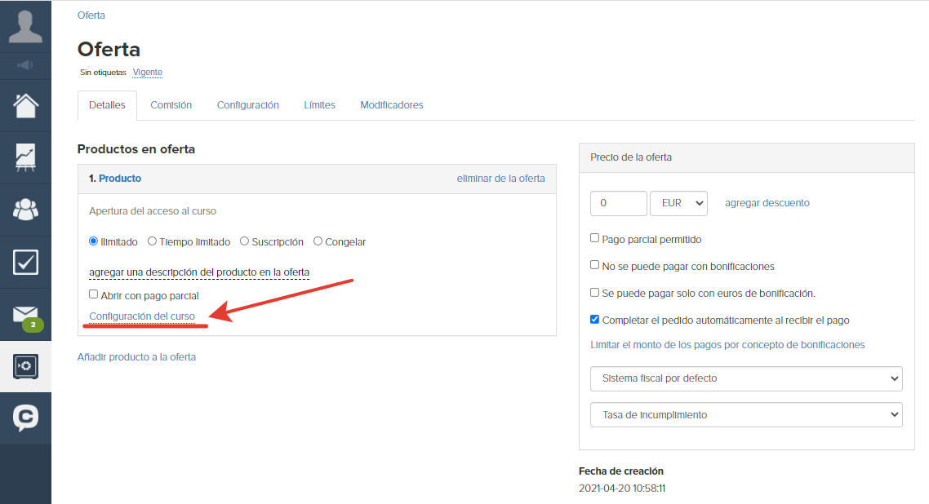The width and height of the screenshot is (929, 504).
Task: Select the Ilimitado access option
Action: click(x=94, y=241)
